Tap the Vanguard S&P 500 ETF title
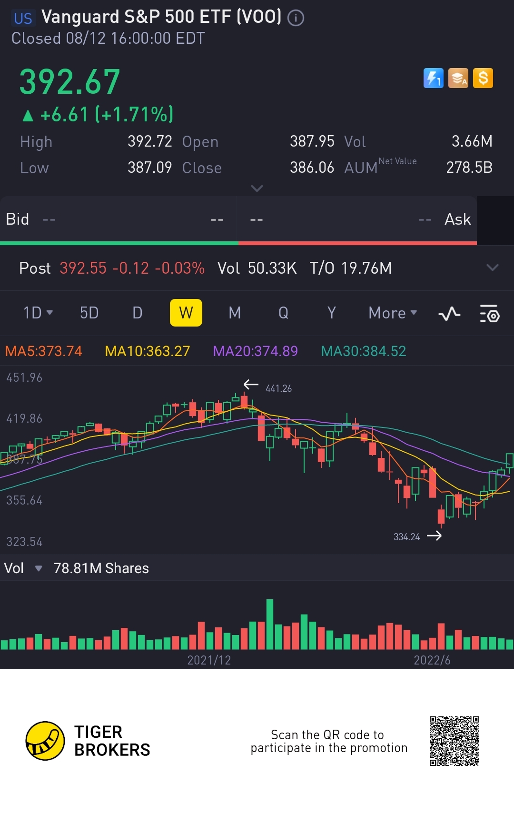Screen dimensions: 514x813 [161, 17]
